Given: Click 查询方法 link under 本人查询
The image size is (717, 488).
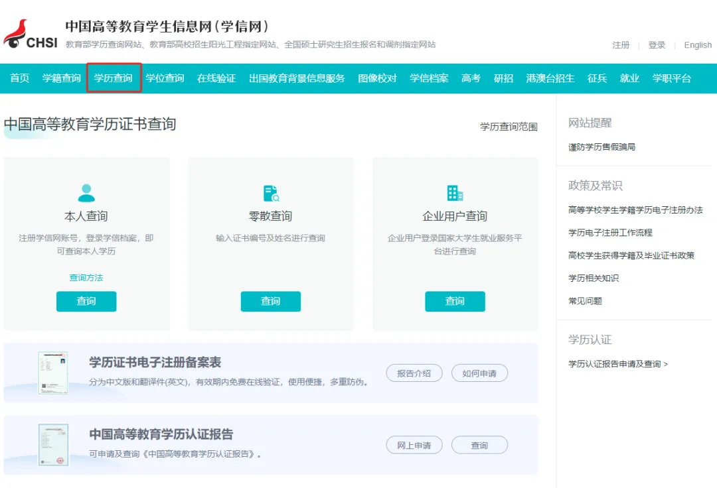Looking at the screenshot, I should coord(86,278).
